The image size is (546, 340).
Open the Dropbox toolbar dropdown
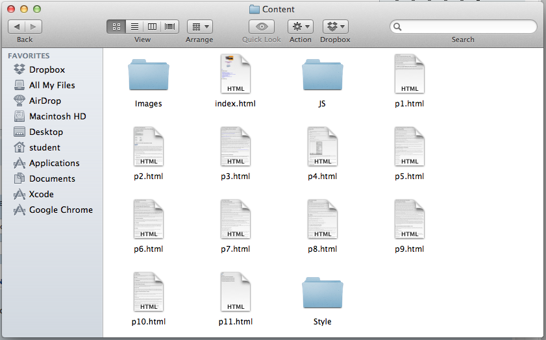coord(335,27)
